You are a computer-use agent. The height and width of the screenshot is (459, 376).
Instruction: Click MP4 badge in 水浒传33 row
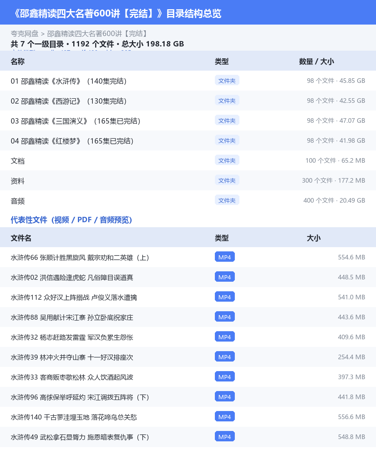pos(225,377)
